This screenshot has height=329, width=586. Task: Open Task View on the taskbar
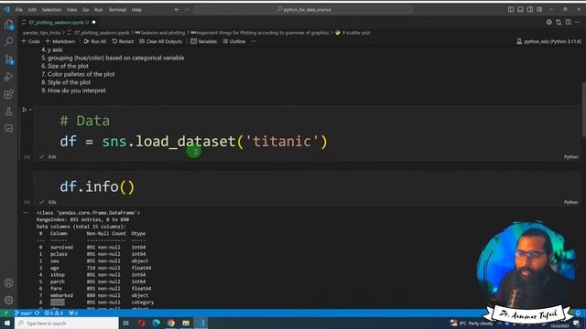(x=126, y=323)
